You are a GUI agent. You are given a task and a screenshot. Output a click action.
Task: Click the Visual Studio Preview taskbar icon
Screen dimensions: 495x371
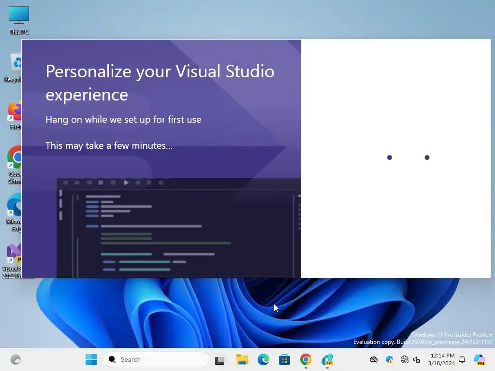pos(327,359)
